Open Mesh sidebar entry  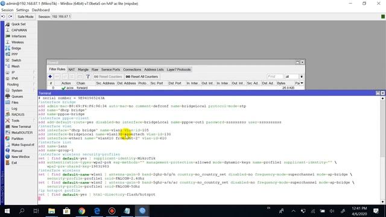pyautogui.click(x=15, y=66)
